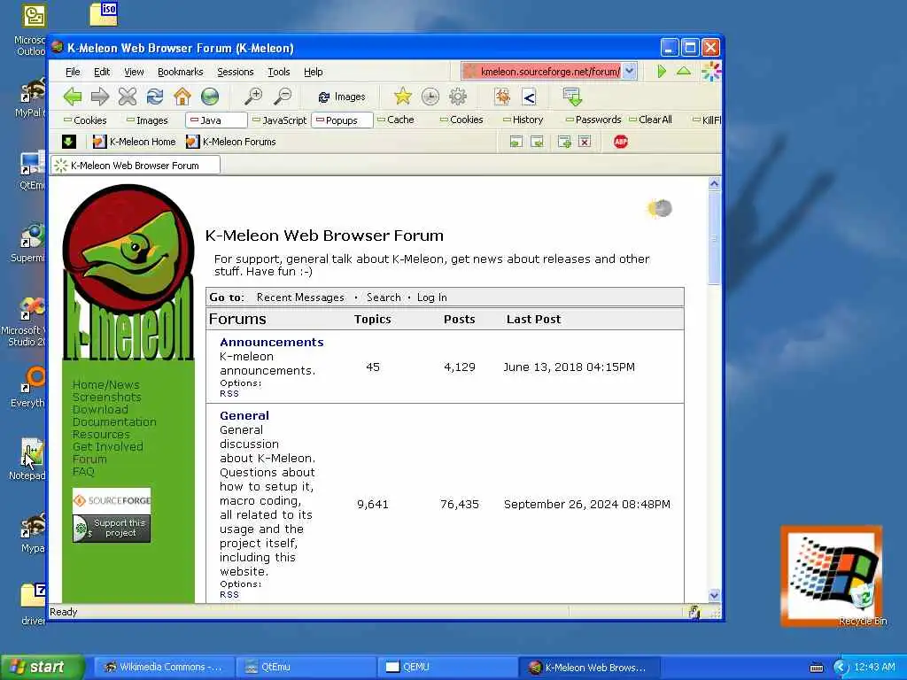Screen dimensions: 907x680
Task: Open the Home page icon
Action: click(182, 97)
